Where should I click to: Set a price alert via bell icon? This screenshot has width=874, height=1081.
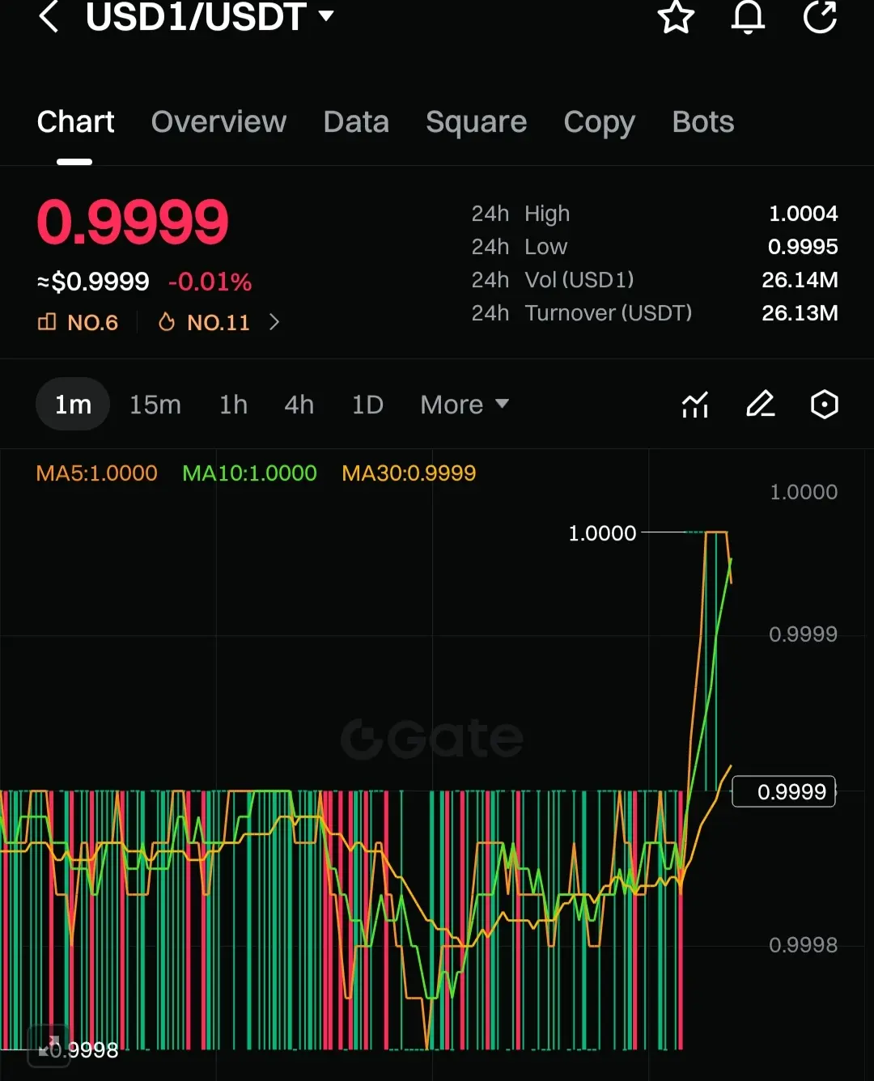click(748, 17)
